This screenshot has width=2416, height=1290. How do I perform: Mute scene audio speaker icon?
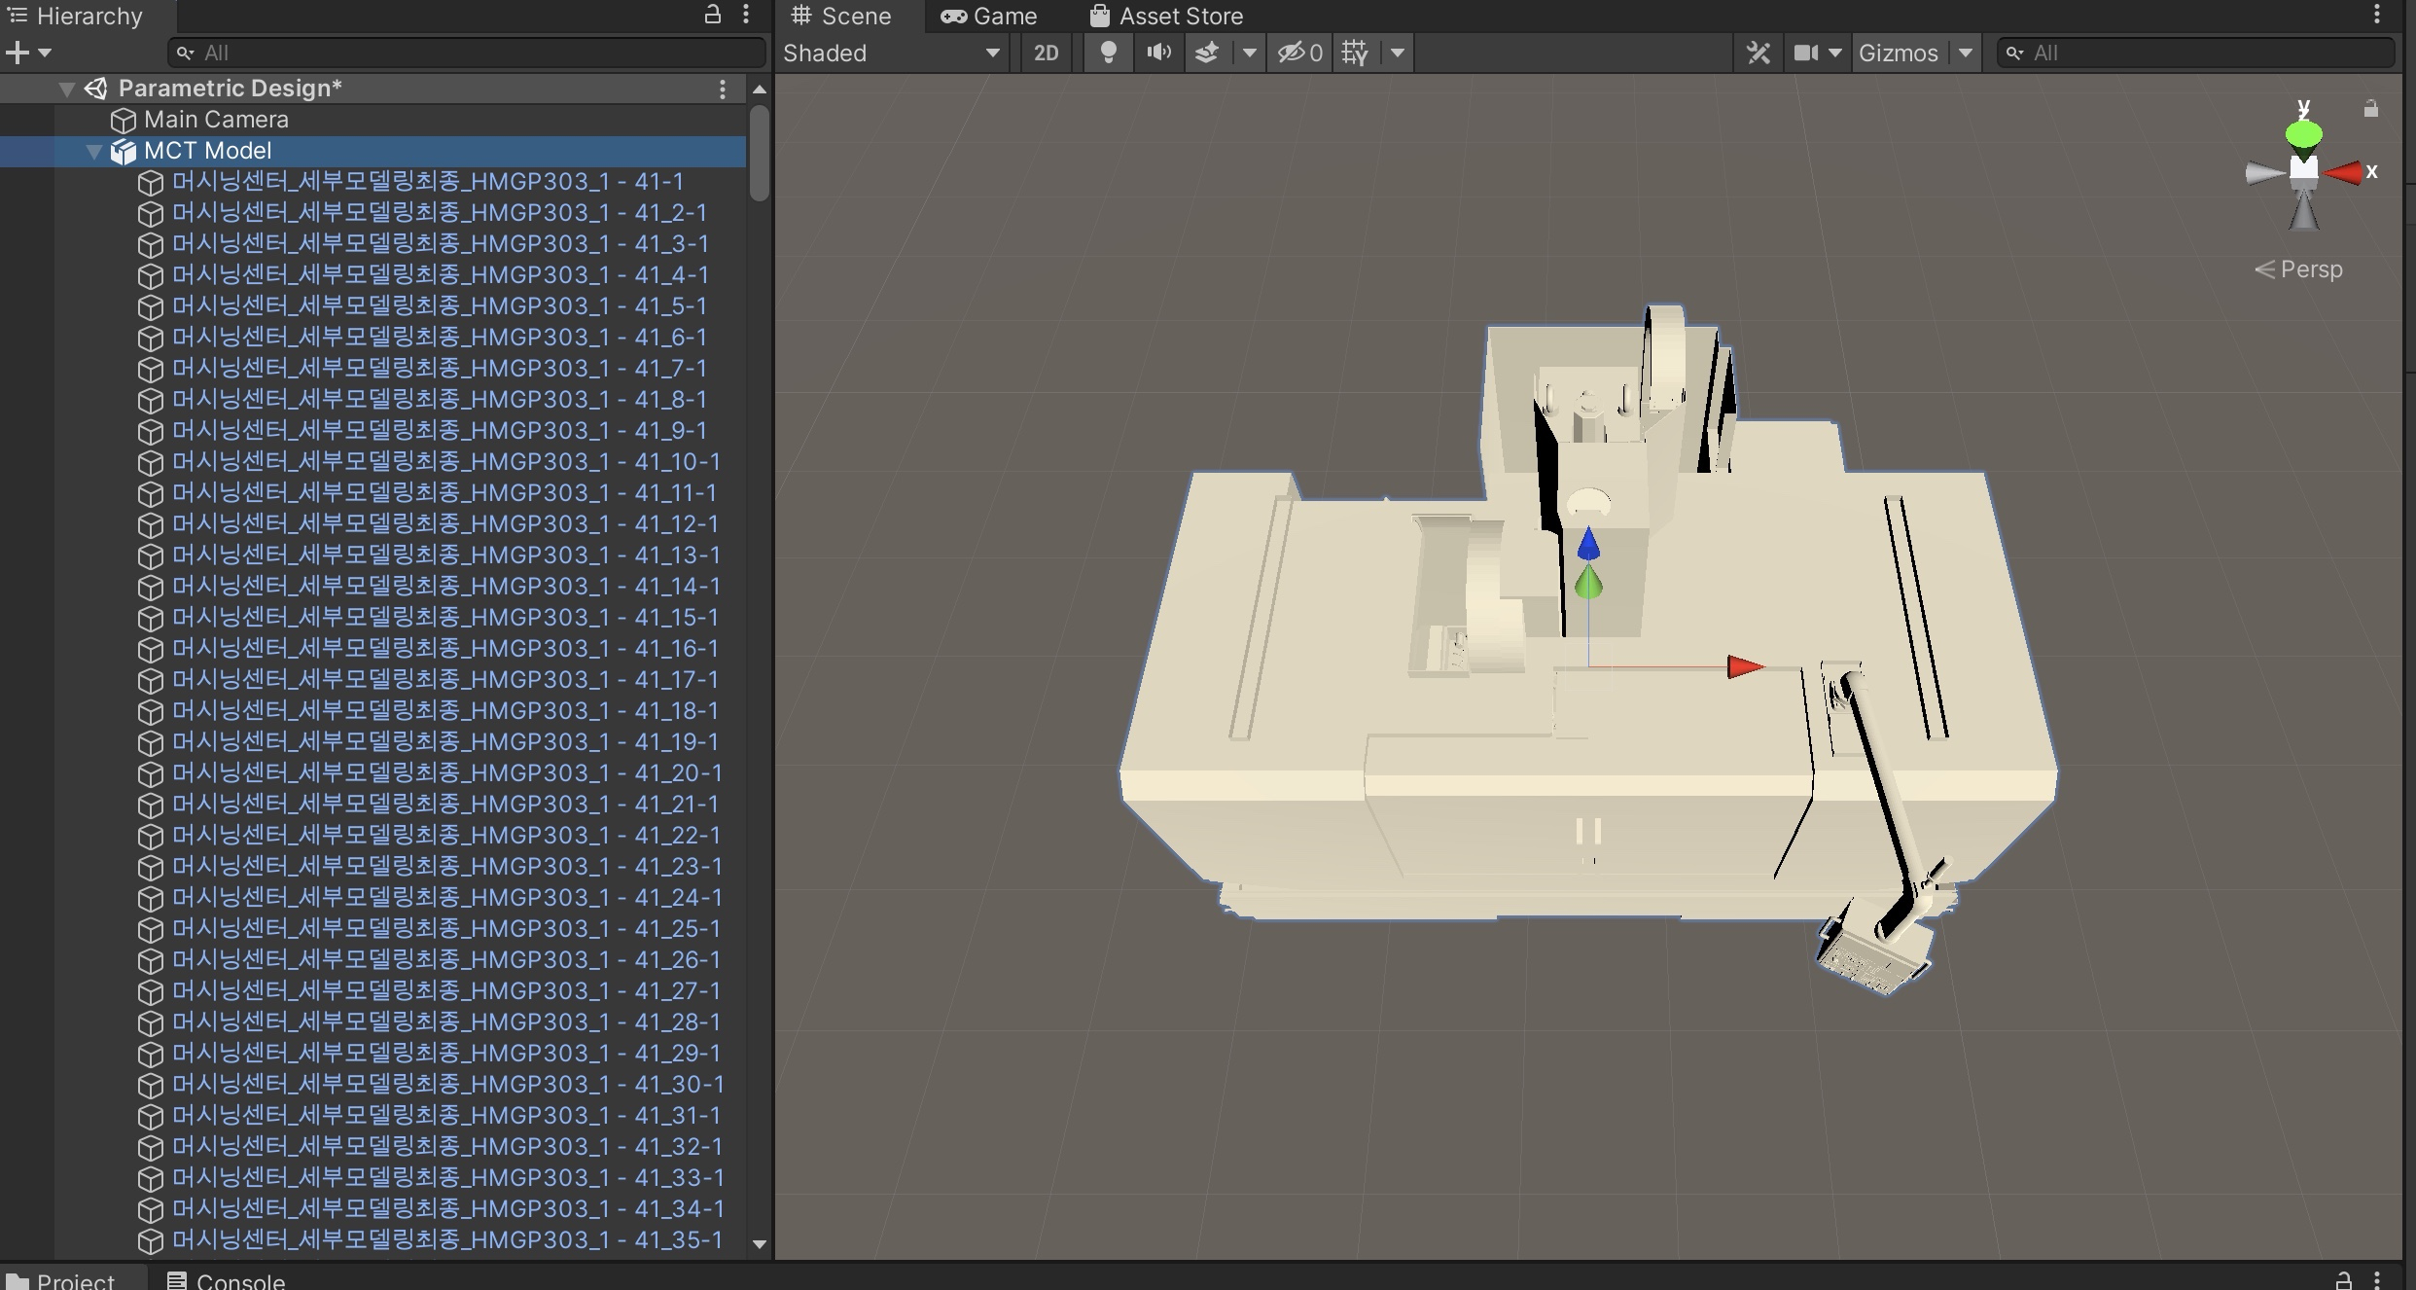coord(1158,53)
